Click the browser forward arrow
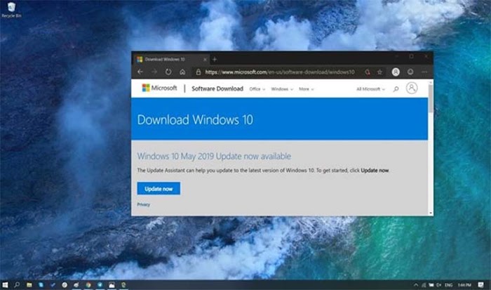 (x=154, y=72)
